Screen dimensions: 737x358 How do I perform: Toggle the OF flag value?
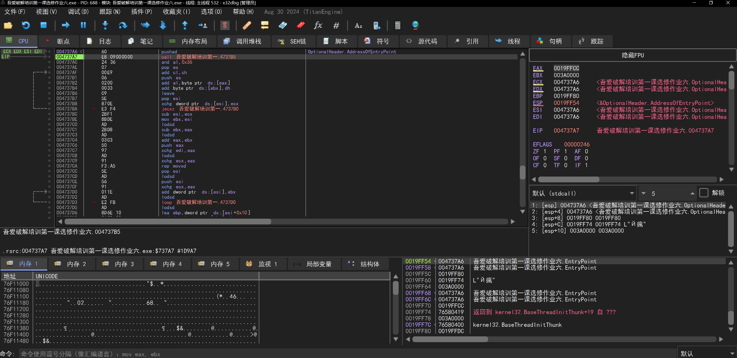(545, 158)
